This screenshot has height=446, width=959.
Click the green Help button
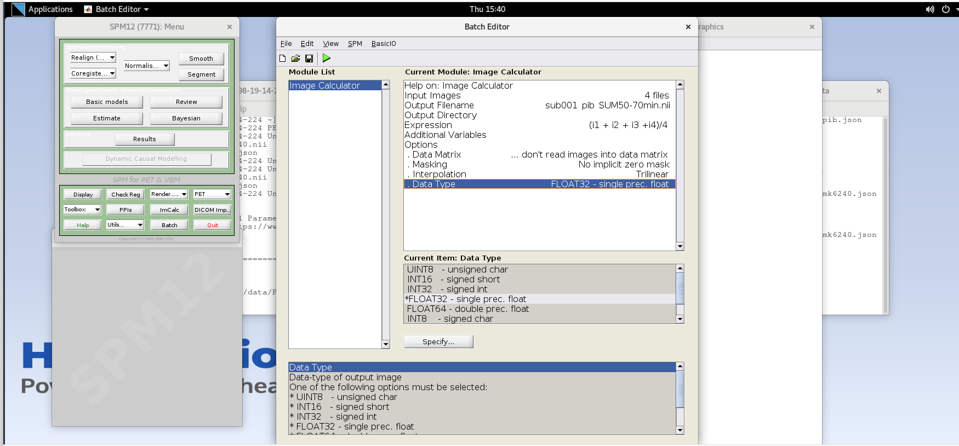coord(83,225)
